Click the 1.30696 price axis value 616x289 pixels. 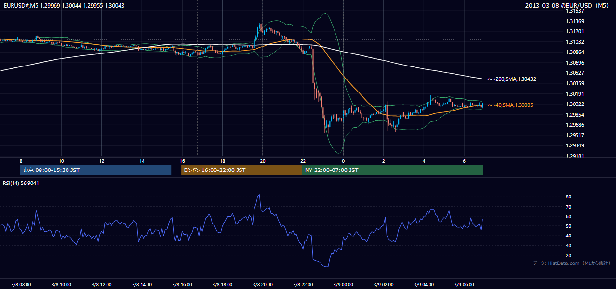pos(575,63)
